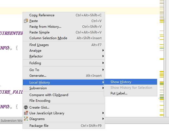This screenshot has width=169, height=135.
Task: Open the Folding submenu arrow
Action: coord(103,63)
